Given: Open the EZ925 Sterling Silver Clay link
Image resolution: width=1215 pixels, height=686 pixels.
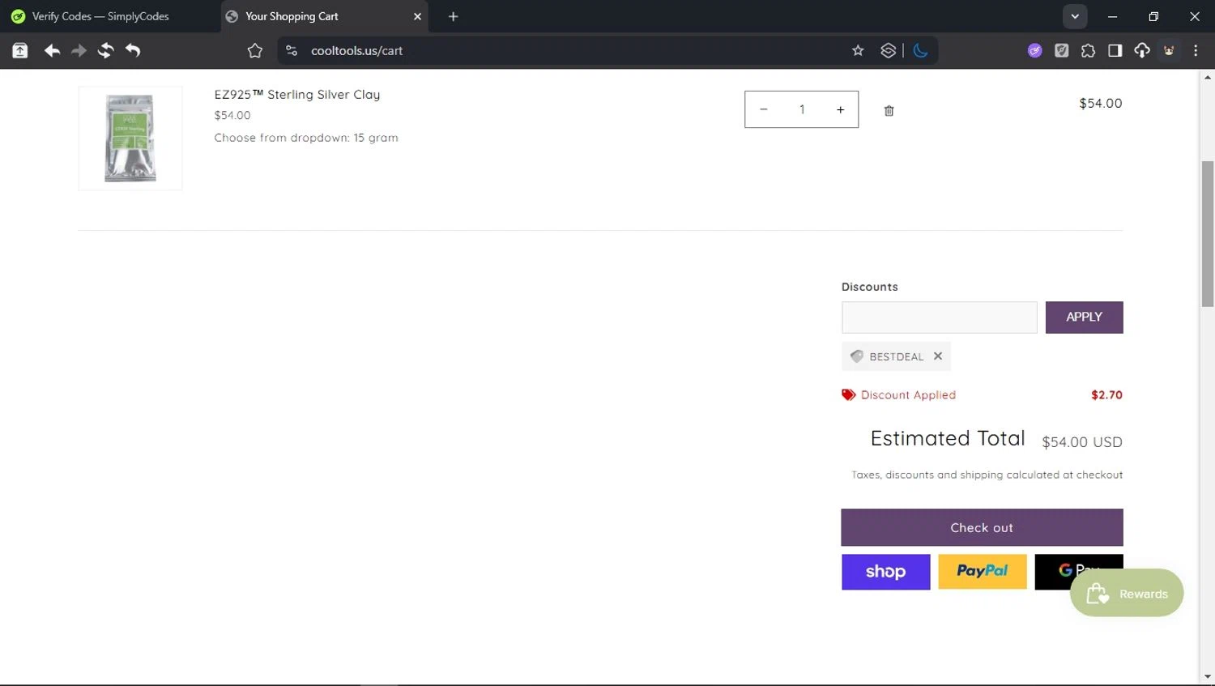Looking at the screenshot, I should pos(297,94).
